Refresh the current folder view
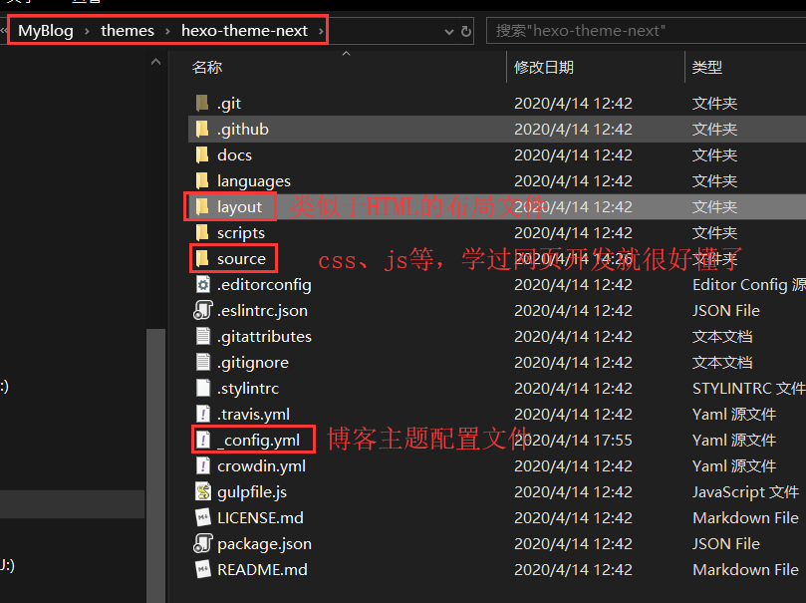The width and height of the screenshot is (806, 603). [x=465, y=31]
